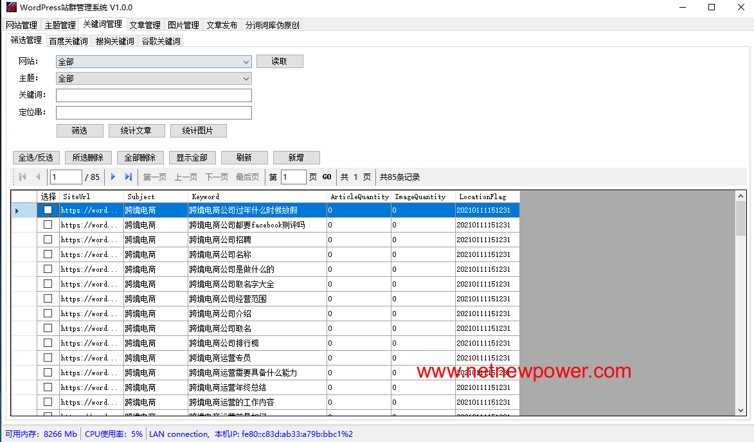
Task: Select keyword cell 跨境电商运营的工作内容
Action: click(257, 402)
